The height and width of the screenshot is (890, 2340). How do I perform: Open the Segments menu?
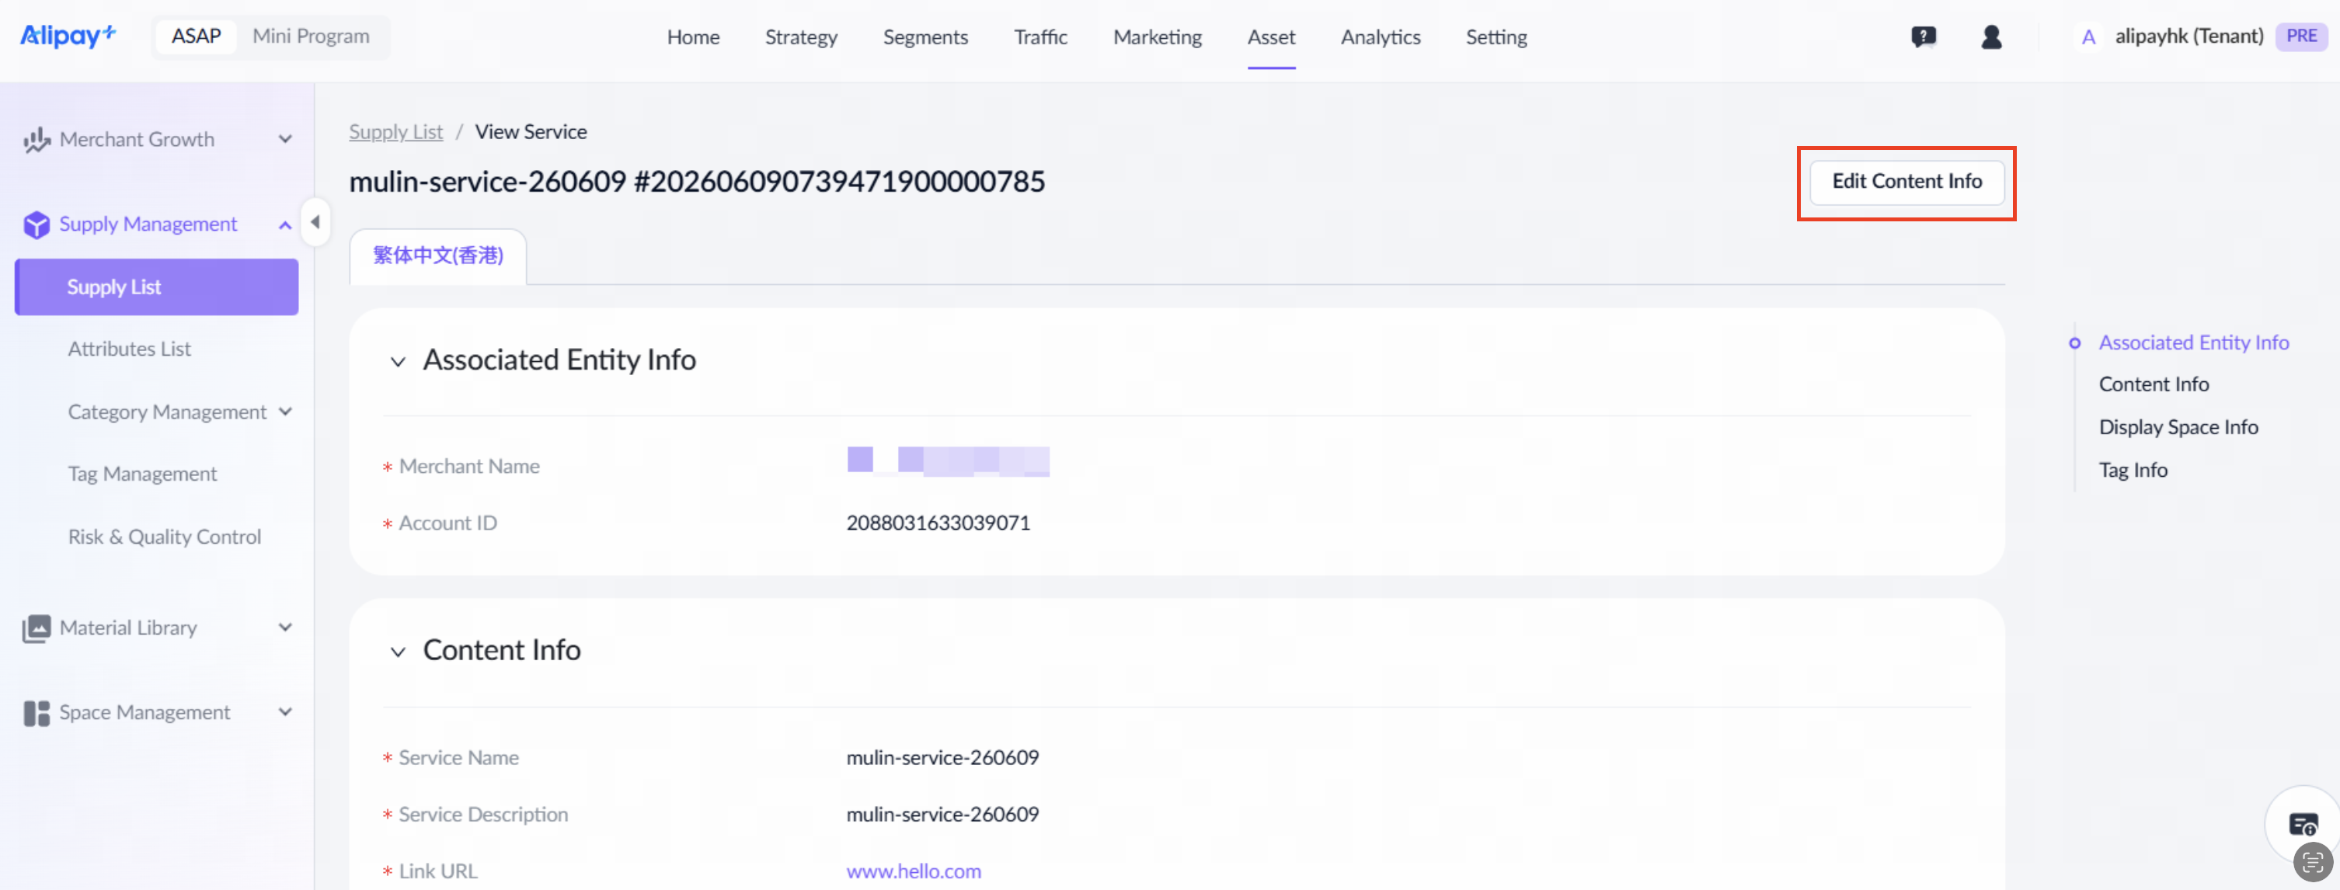coord(925,37)
